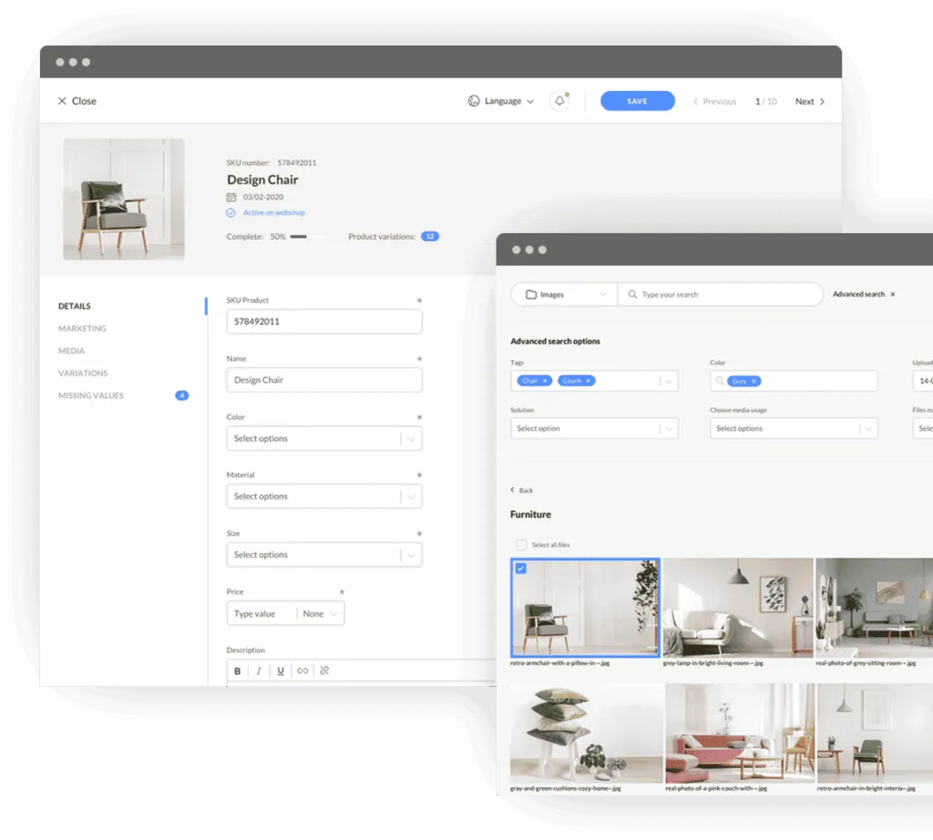This screenshot has height=840, width=933.
Task: Open the Price currency None dropdown
Action: point(320,613)
